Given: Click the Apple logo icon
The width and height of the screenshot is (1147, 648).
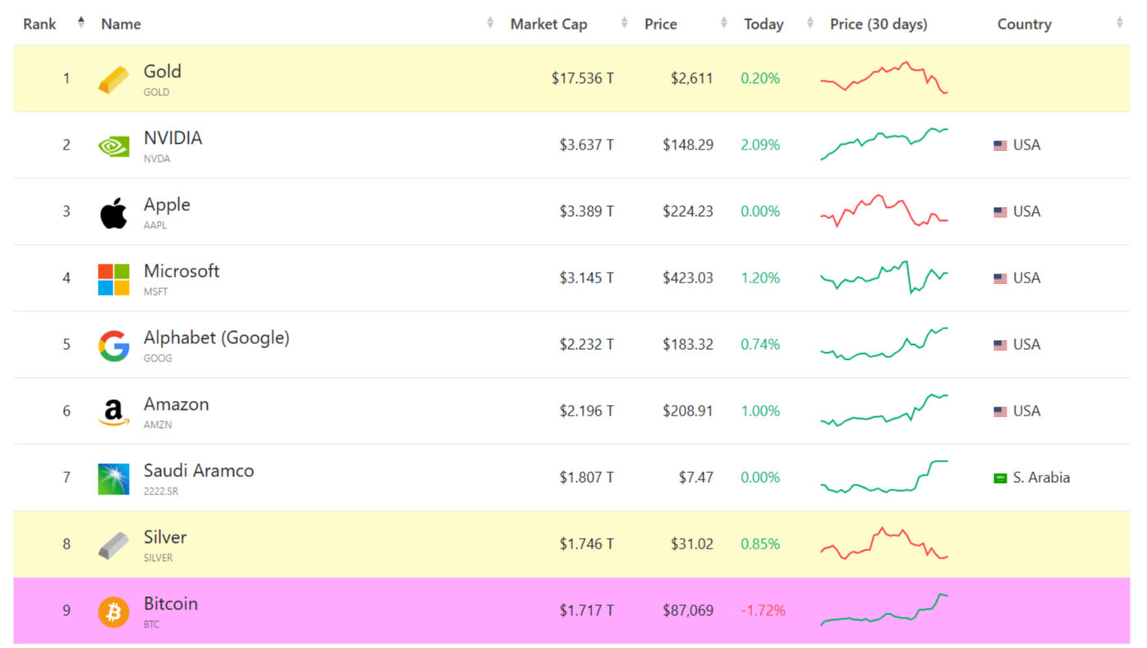Looking at the screenshot, I should tap(113, 213).
